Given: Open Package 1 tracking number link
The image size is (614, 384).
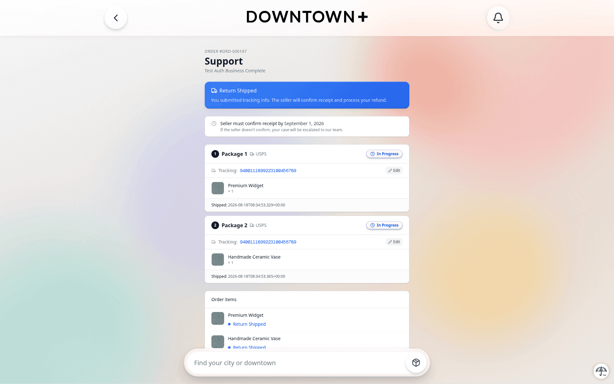Looking at the screenshot, I should [268, 171].
